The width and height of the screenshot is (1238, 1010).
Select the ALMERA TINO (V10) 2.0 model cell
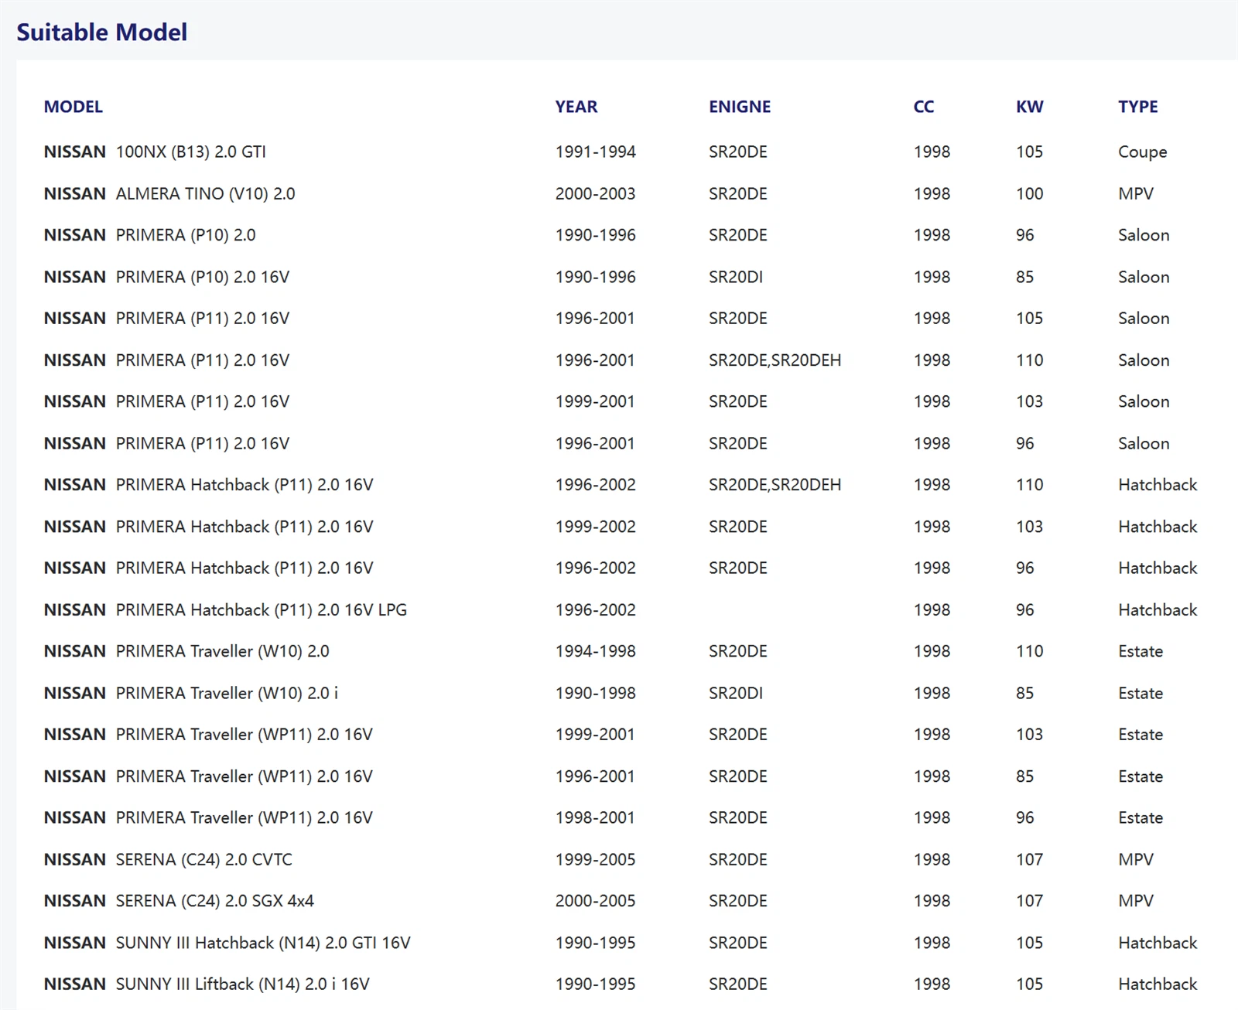point(169,193)
